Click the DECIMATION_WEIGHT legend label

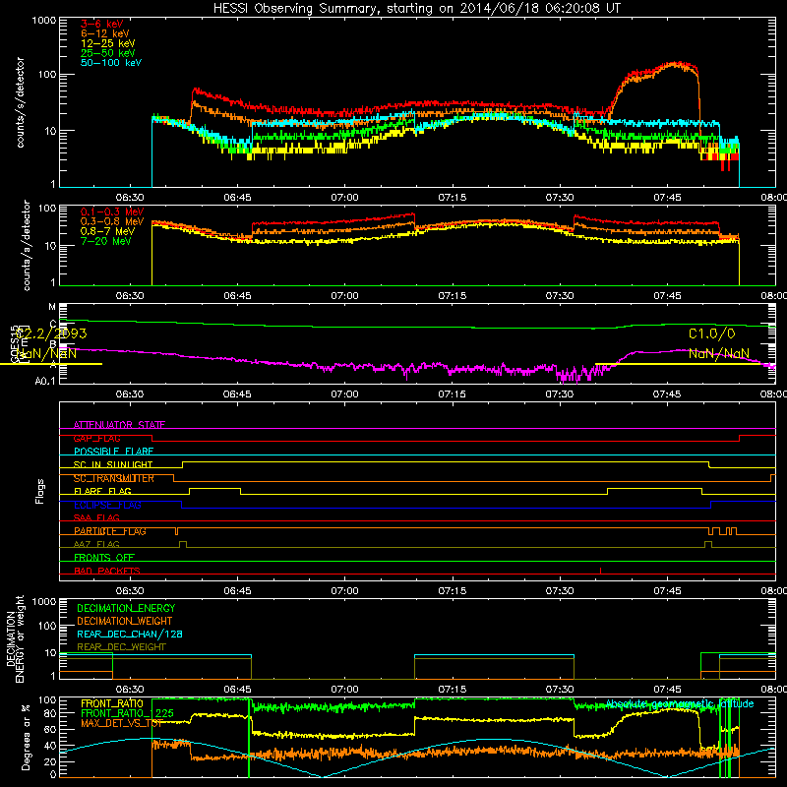(125, 621)
